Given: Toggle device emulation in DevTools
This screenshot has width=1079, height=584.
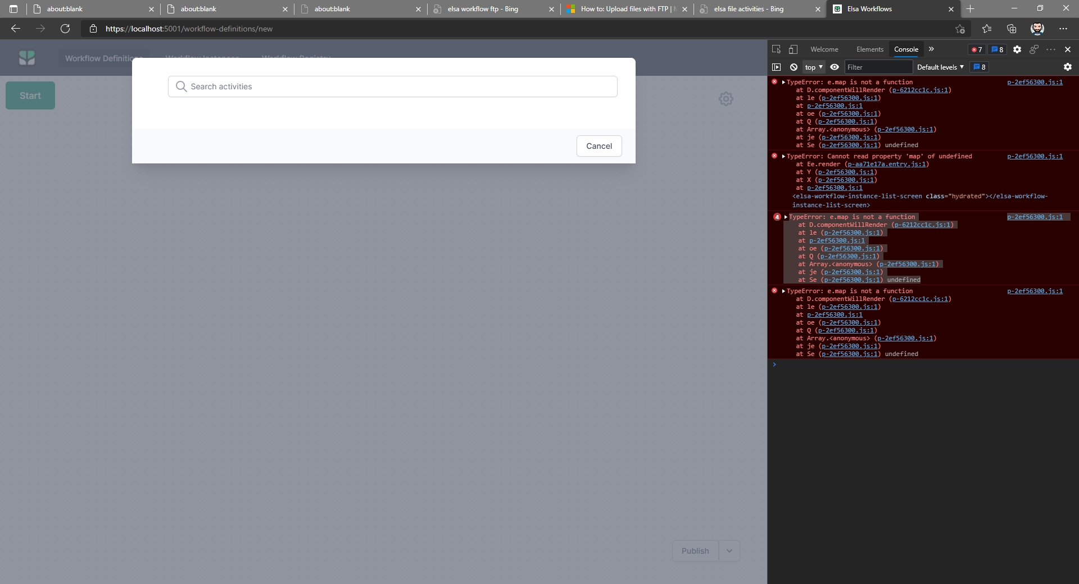Looking at the screenshot, I should click(x=793, y=49).
